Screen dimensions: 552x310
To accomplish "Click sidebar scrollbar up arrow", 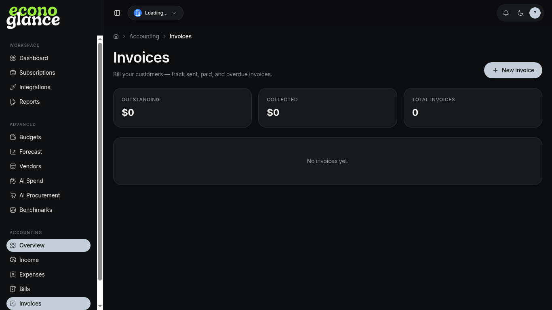I will pos(100,39).
